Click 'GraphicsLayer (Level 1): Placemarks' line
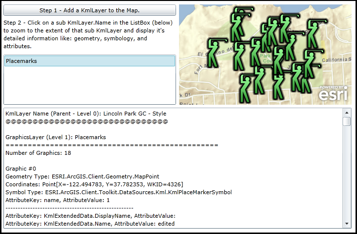Image resolution: width=357 pixels, height=234 pixels. click(56, 137)
